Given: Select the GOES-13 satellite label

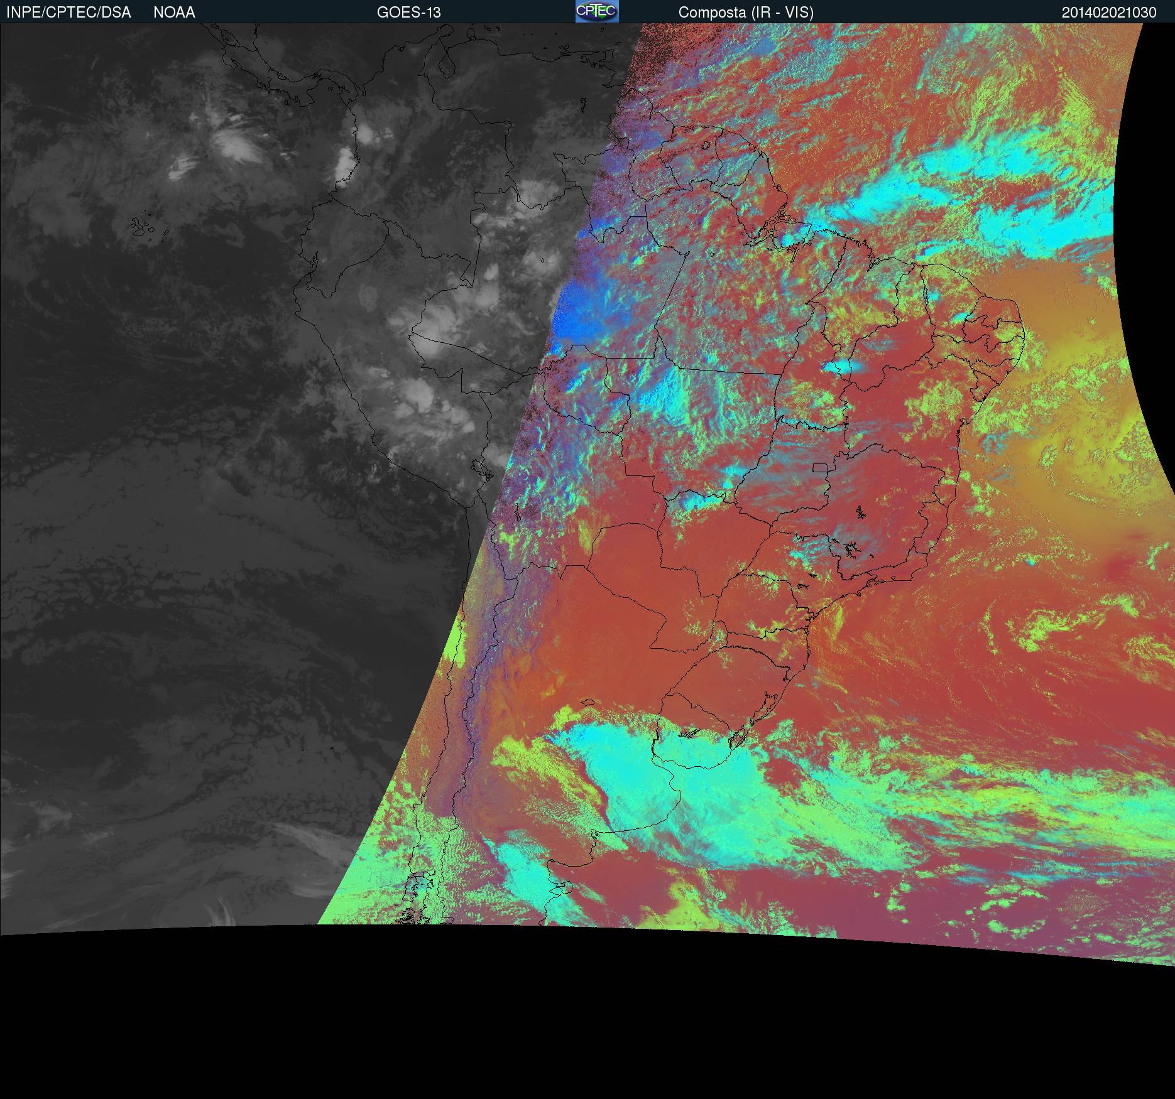Looking at the screenshot, I should [x=409, y=13].
